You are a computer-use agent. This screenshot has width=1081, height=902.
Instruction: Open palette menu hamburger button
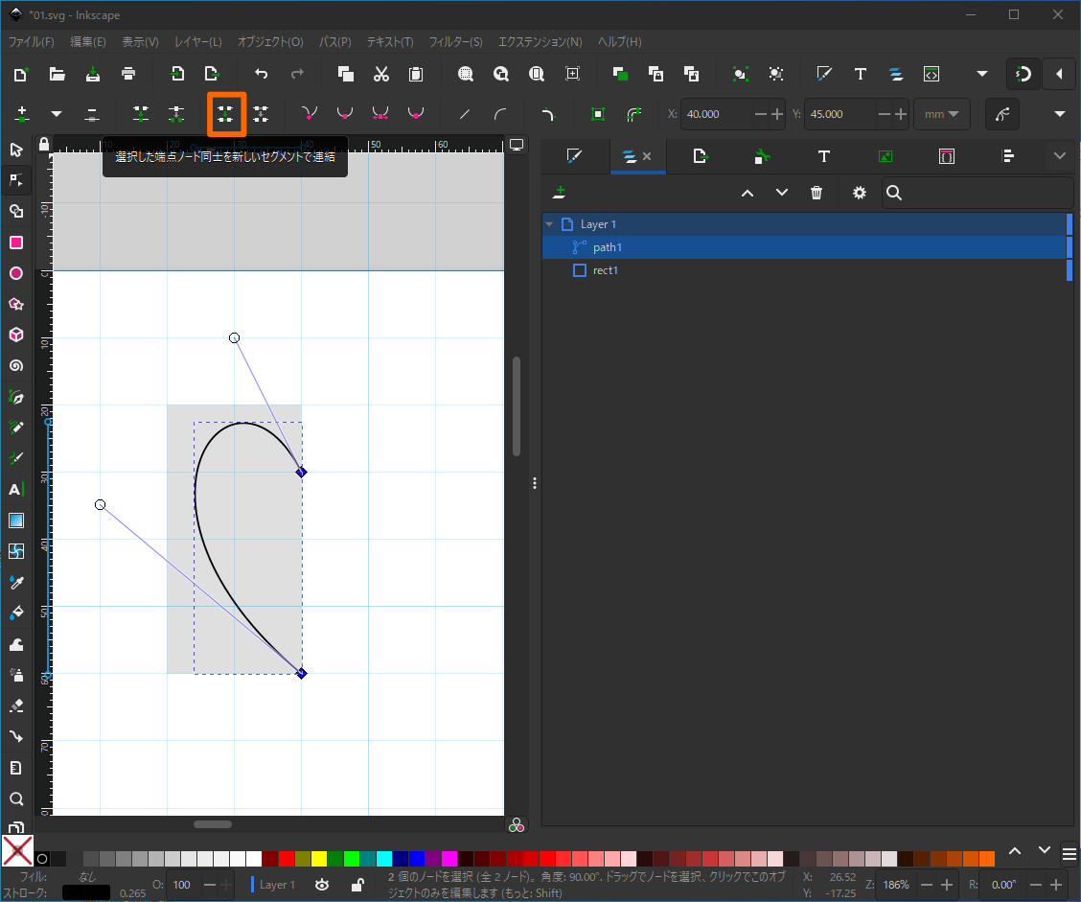(x=1069, y=854)
